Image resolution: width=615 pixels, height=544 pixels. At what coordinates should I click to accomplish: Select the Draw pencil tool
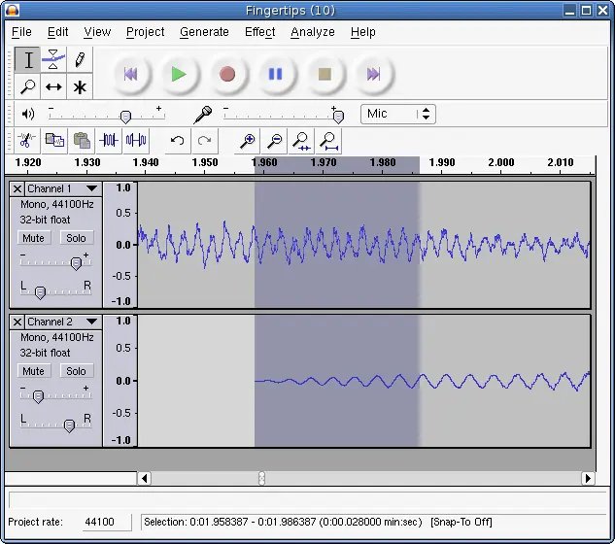pyautogui.click(x=80, y=60)
